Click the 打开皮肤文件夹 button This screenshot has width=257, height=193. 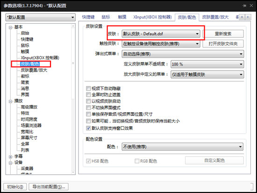coord(223,44)
